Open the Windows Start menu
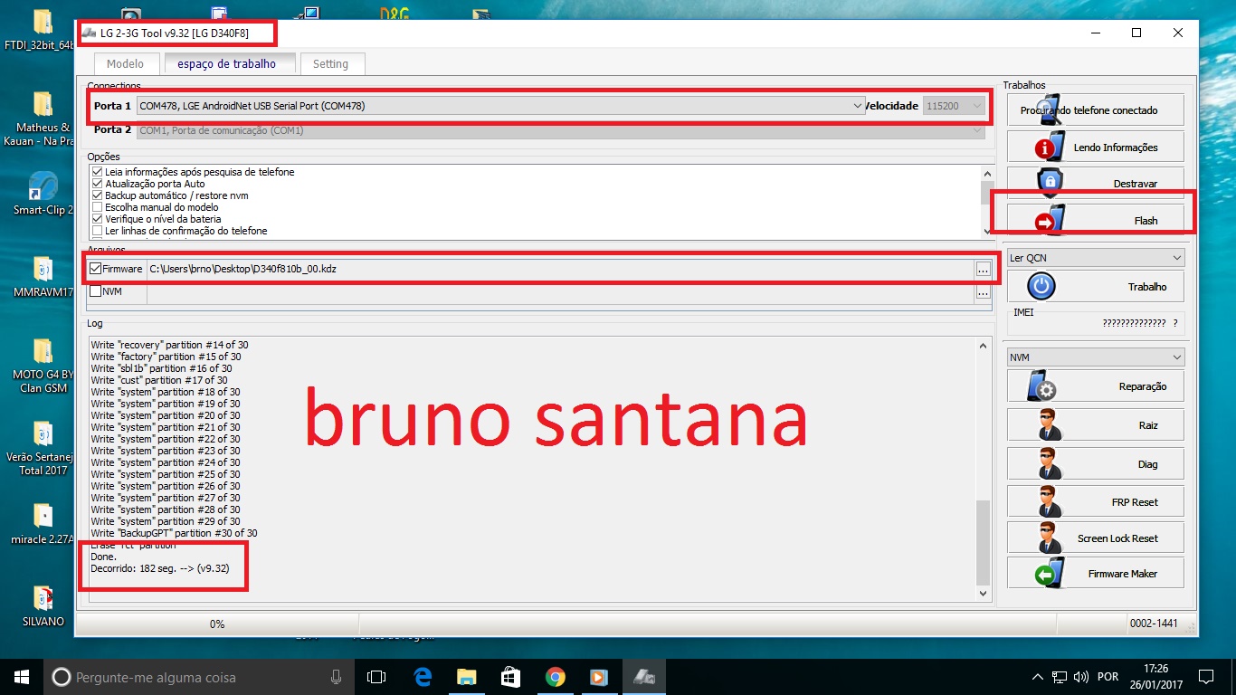This screenshot has width=1236, height=695. click(22, 677)
